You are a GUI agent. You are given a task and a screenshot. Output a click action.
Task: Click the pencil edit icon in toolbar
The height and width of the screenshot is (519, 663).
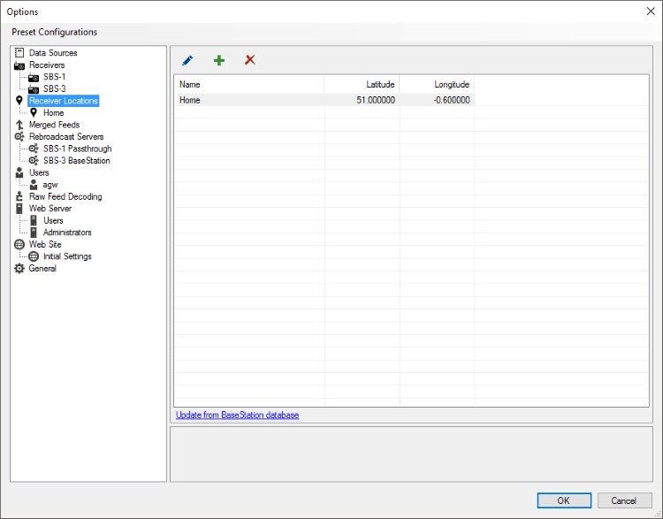[x=187, y=60]
